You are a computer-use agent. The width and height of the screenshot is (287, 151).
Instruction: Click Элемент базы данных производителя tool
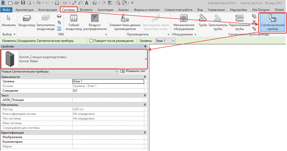pyautogui.click(x=125, y=23)
